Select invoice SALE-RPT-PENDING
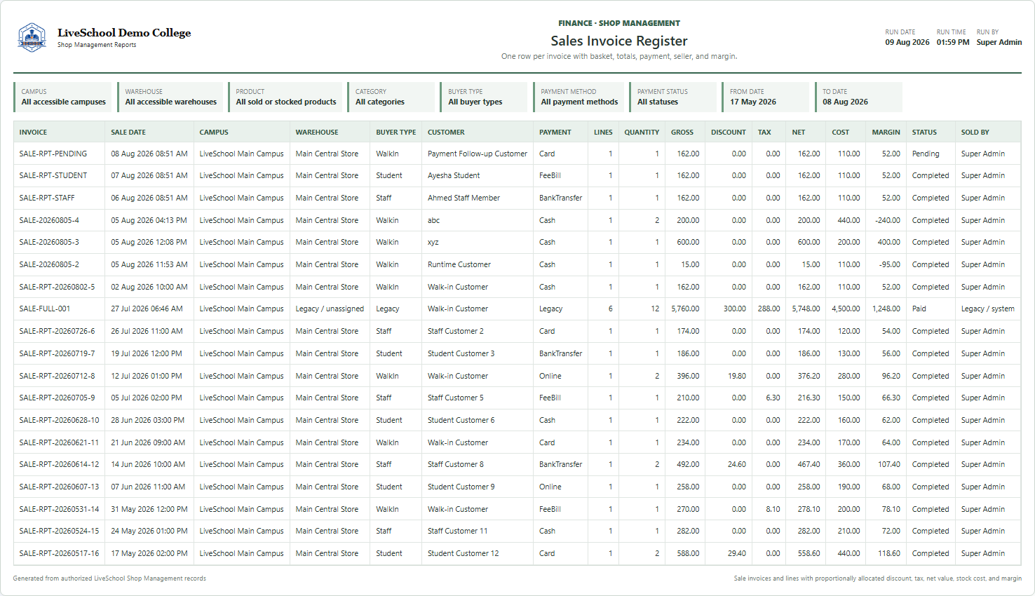 click(53, 154)
